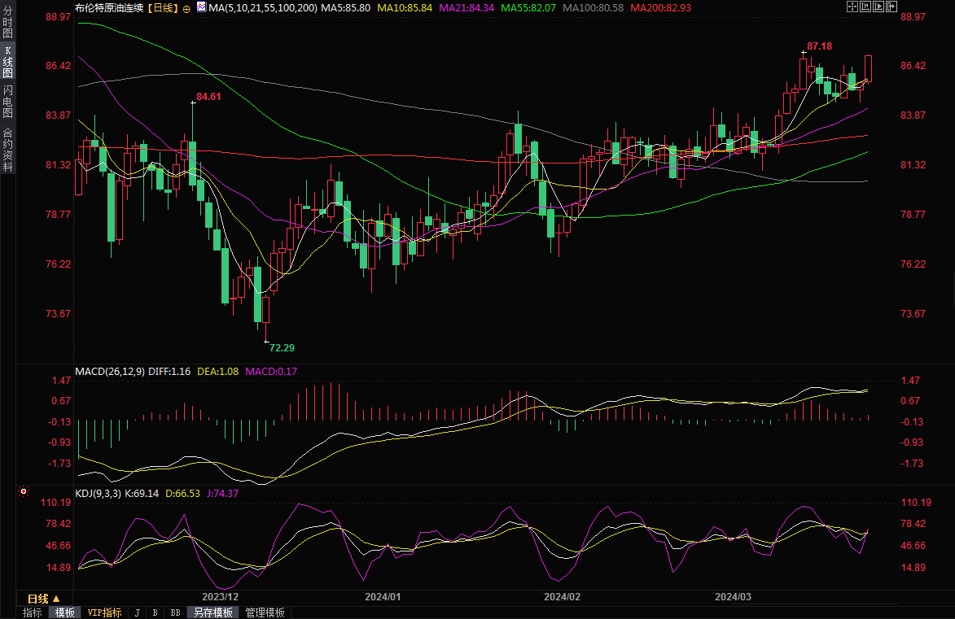Toggle the J template button
955x619 pixels.
(137, 612)
